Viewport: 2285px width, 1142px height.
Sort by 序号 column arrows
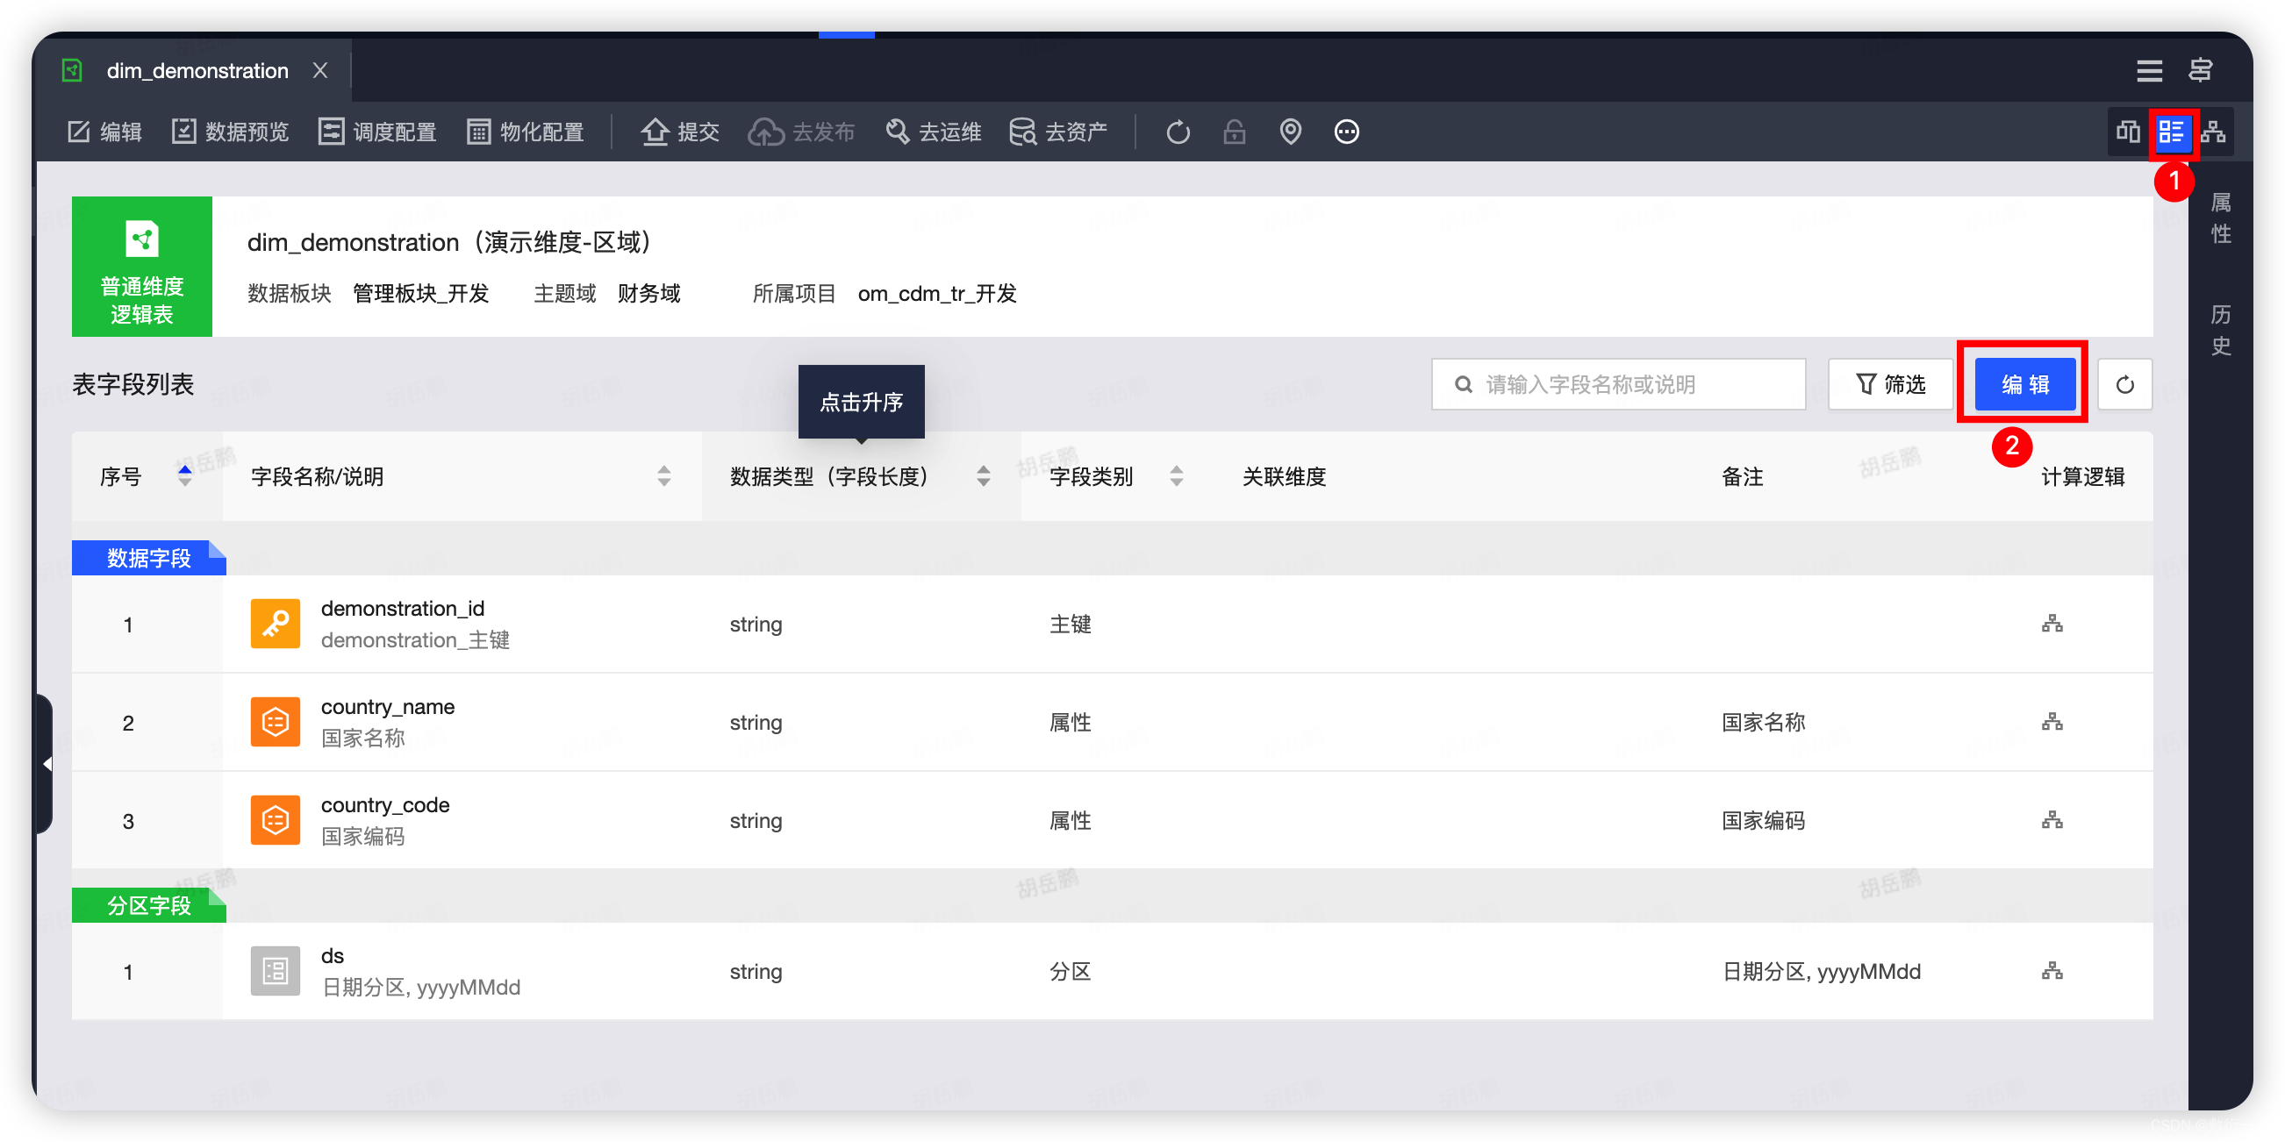[x=184, y=476]
